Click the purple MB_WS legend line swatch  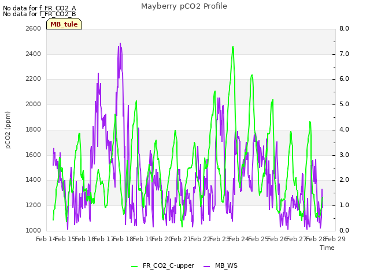coord(206,267)
